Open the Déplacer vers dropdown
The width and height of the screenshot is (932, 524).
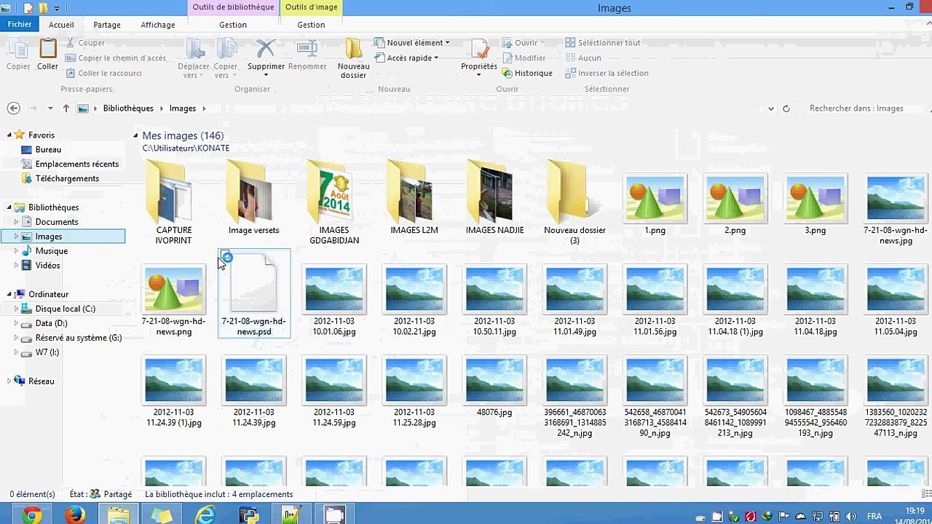[x=194, y=58]
